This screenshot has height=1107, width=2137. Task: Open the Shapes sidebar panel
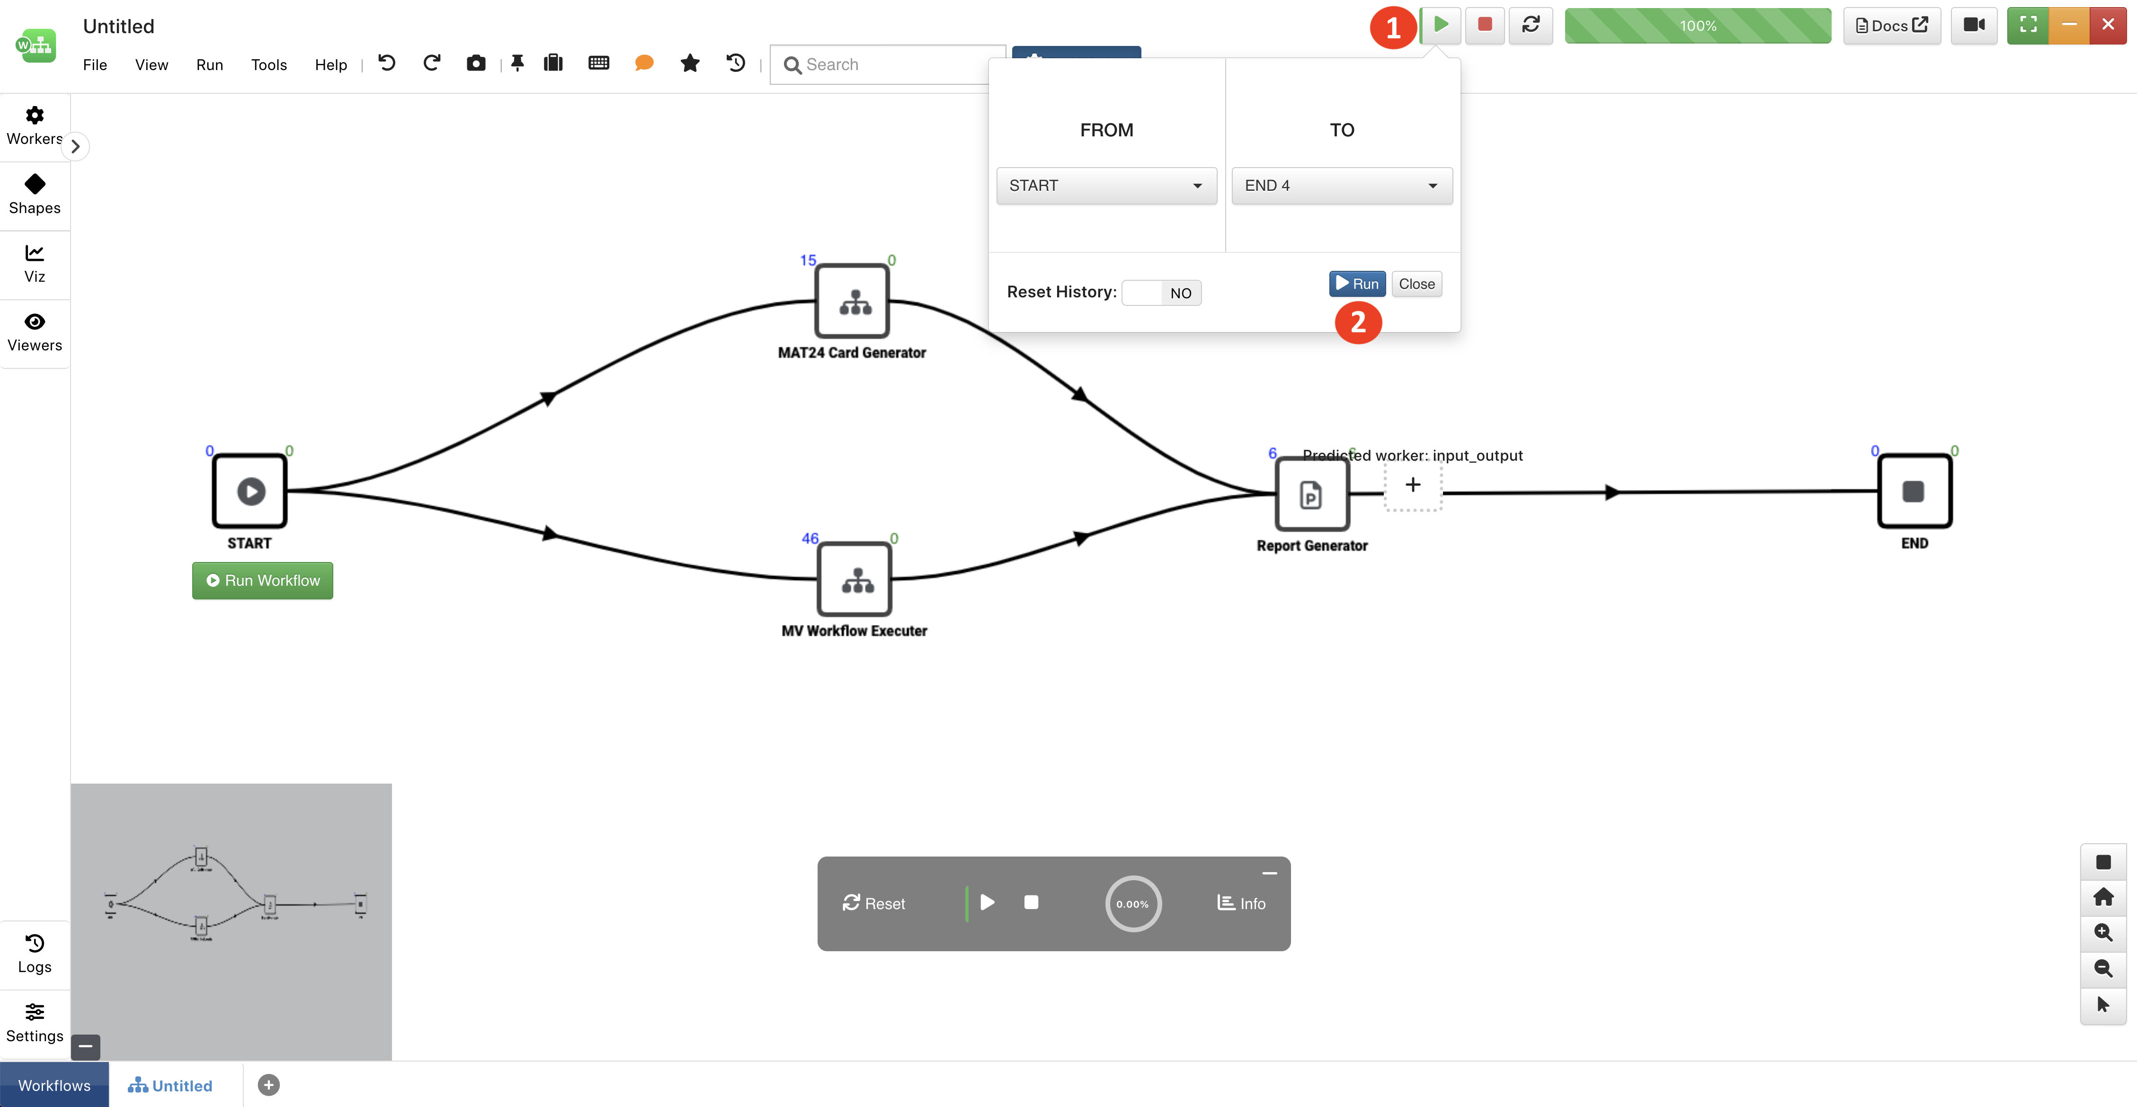pos(35,195)
